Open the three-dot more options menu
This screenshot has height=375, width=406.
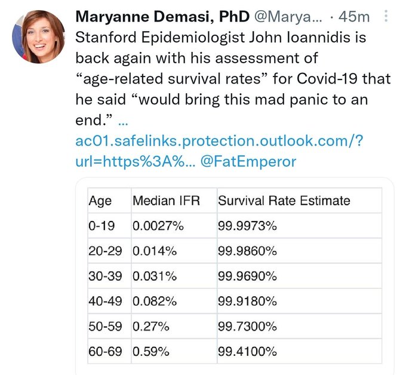pyautogui.click(x=386, y=16)
